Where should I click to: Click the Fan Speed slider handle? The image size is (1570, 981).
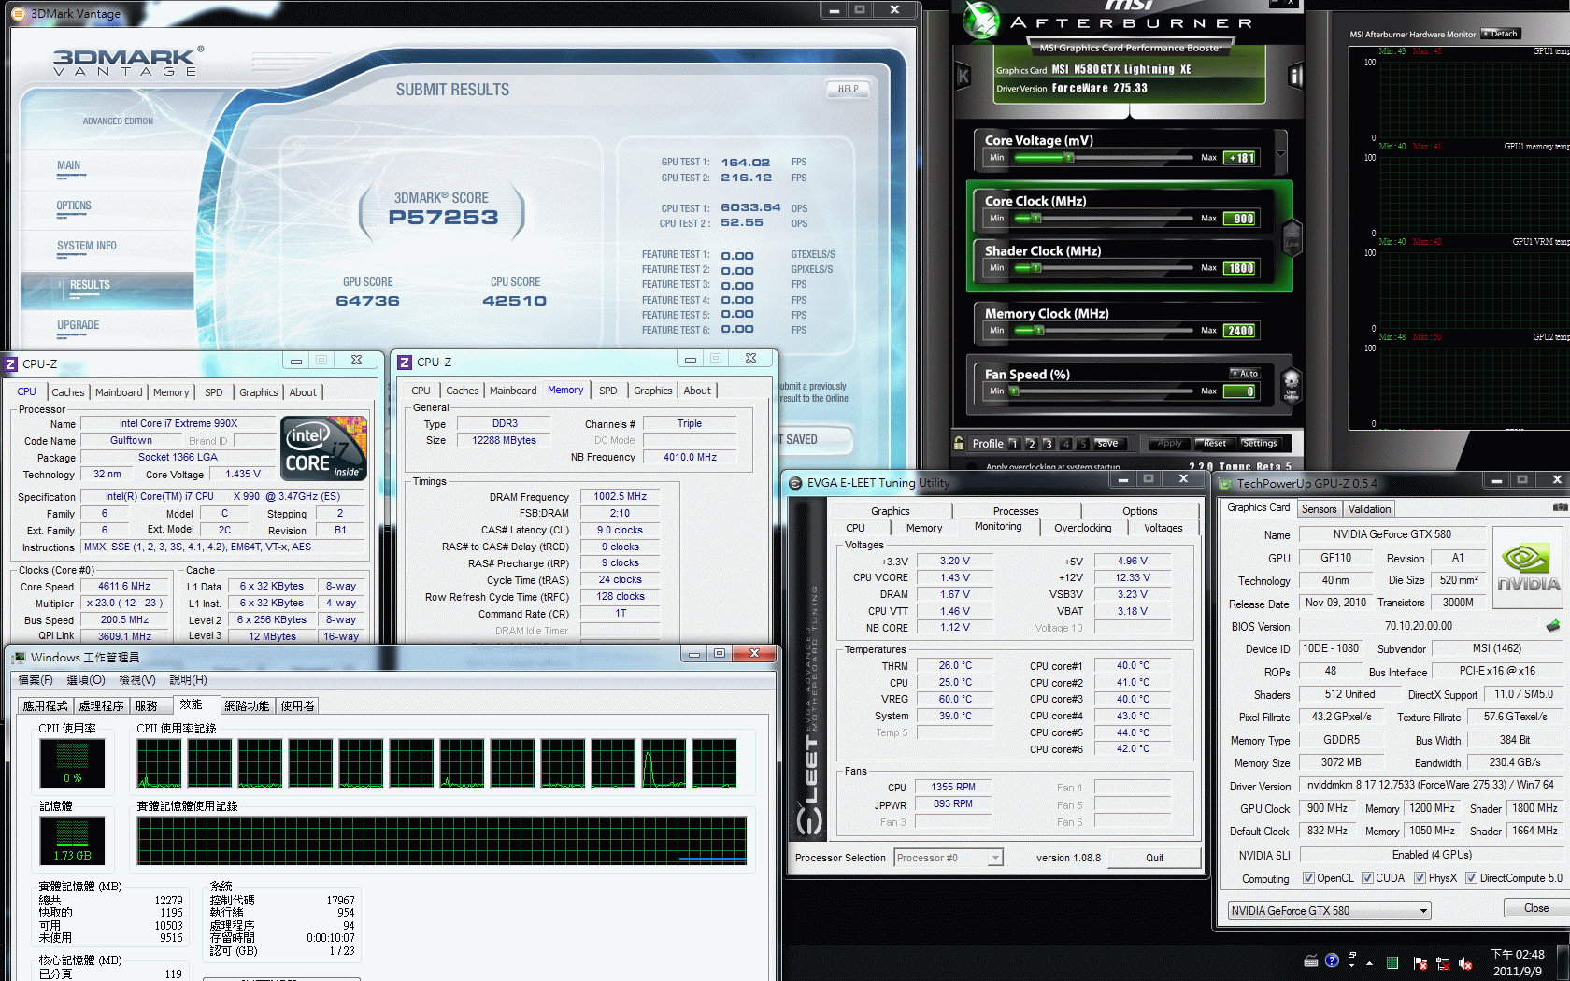(x=1014, y=391)
